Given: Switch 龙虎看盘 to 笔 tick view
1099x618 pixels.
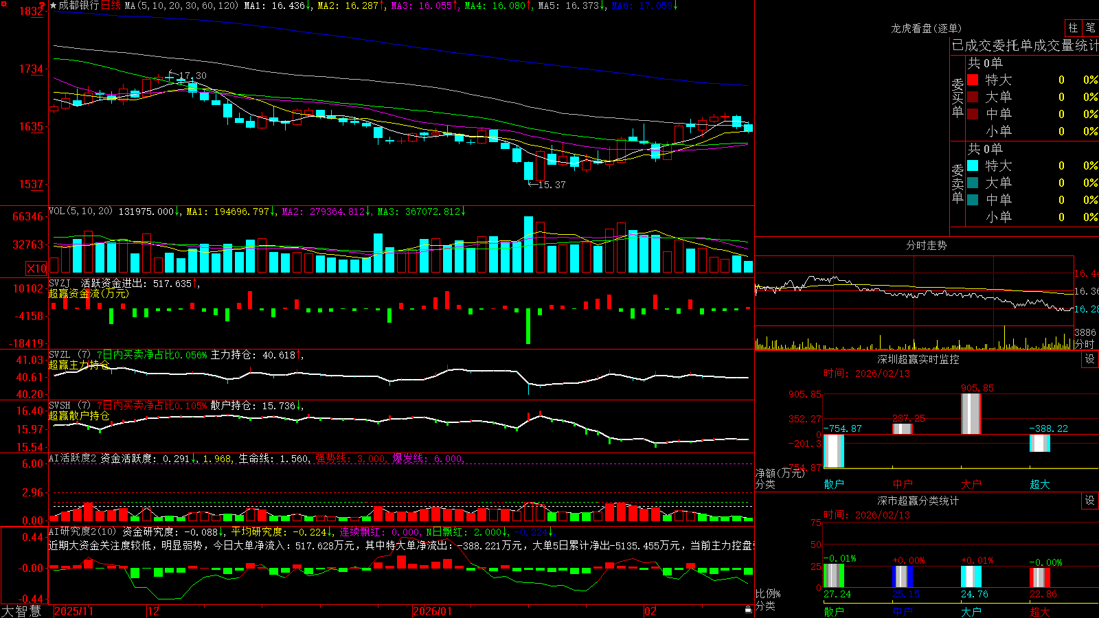Looking at the screenshot, I should [x=1090, y=27].
